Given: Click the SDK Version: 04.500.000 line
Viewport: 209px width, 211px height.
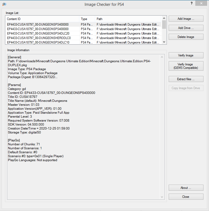Looking at the screenshot, I should (26, 124).
